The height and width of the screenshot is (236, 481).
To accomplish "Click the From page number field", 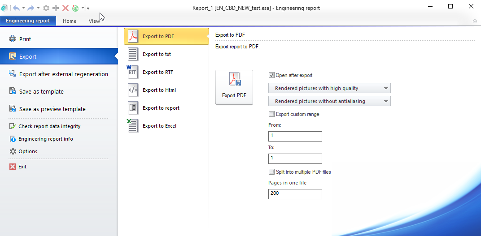I will [295, 136].
